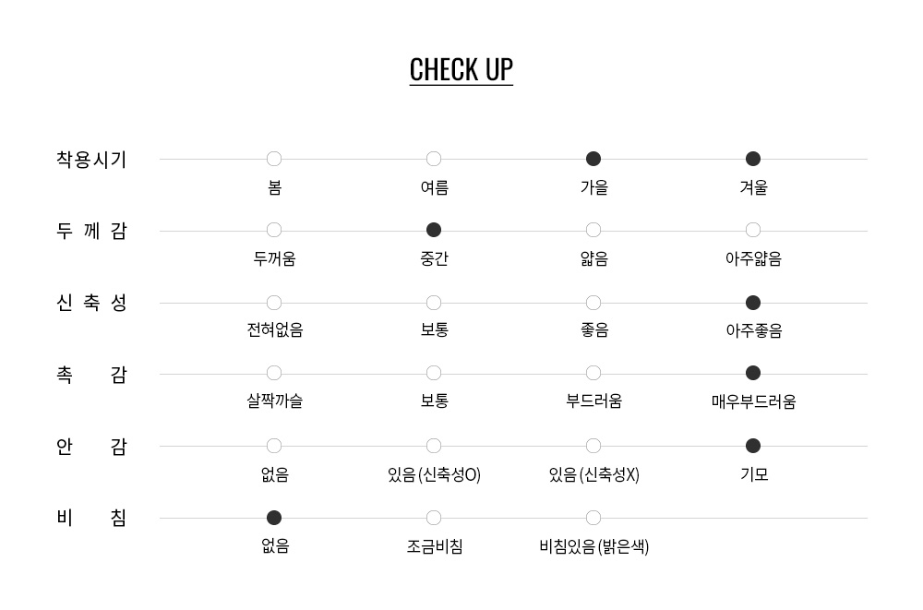Choose the 두꺼움 thickness circle
The image size is (923, 610).
(x=274, y=230)
